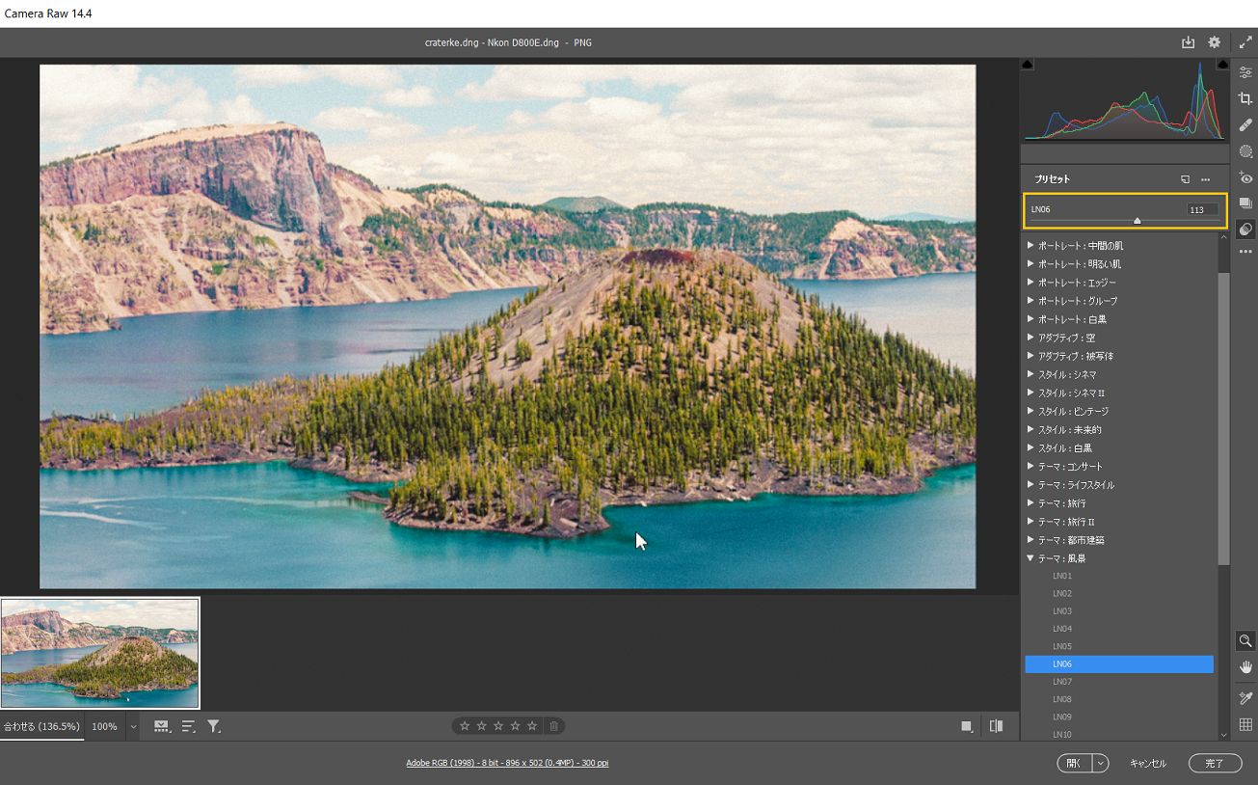The height and width of the screenshot is (785, 1258).
Task: Click the trash mark-for-deletion icon
Action: click(553, 726)
